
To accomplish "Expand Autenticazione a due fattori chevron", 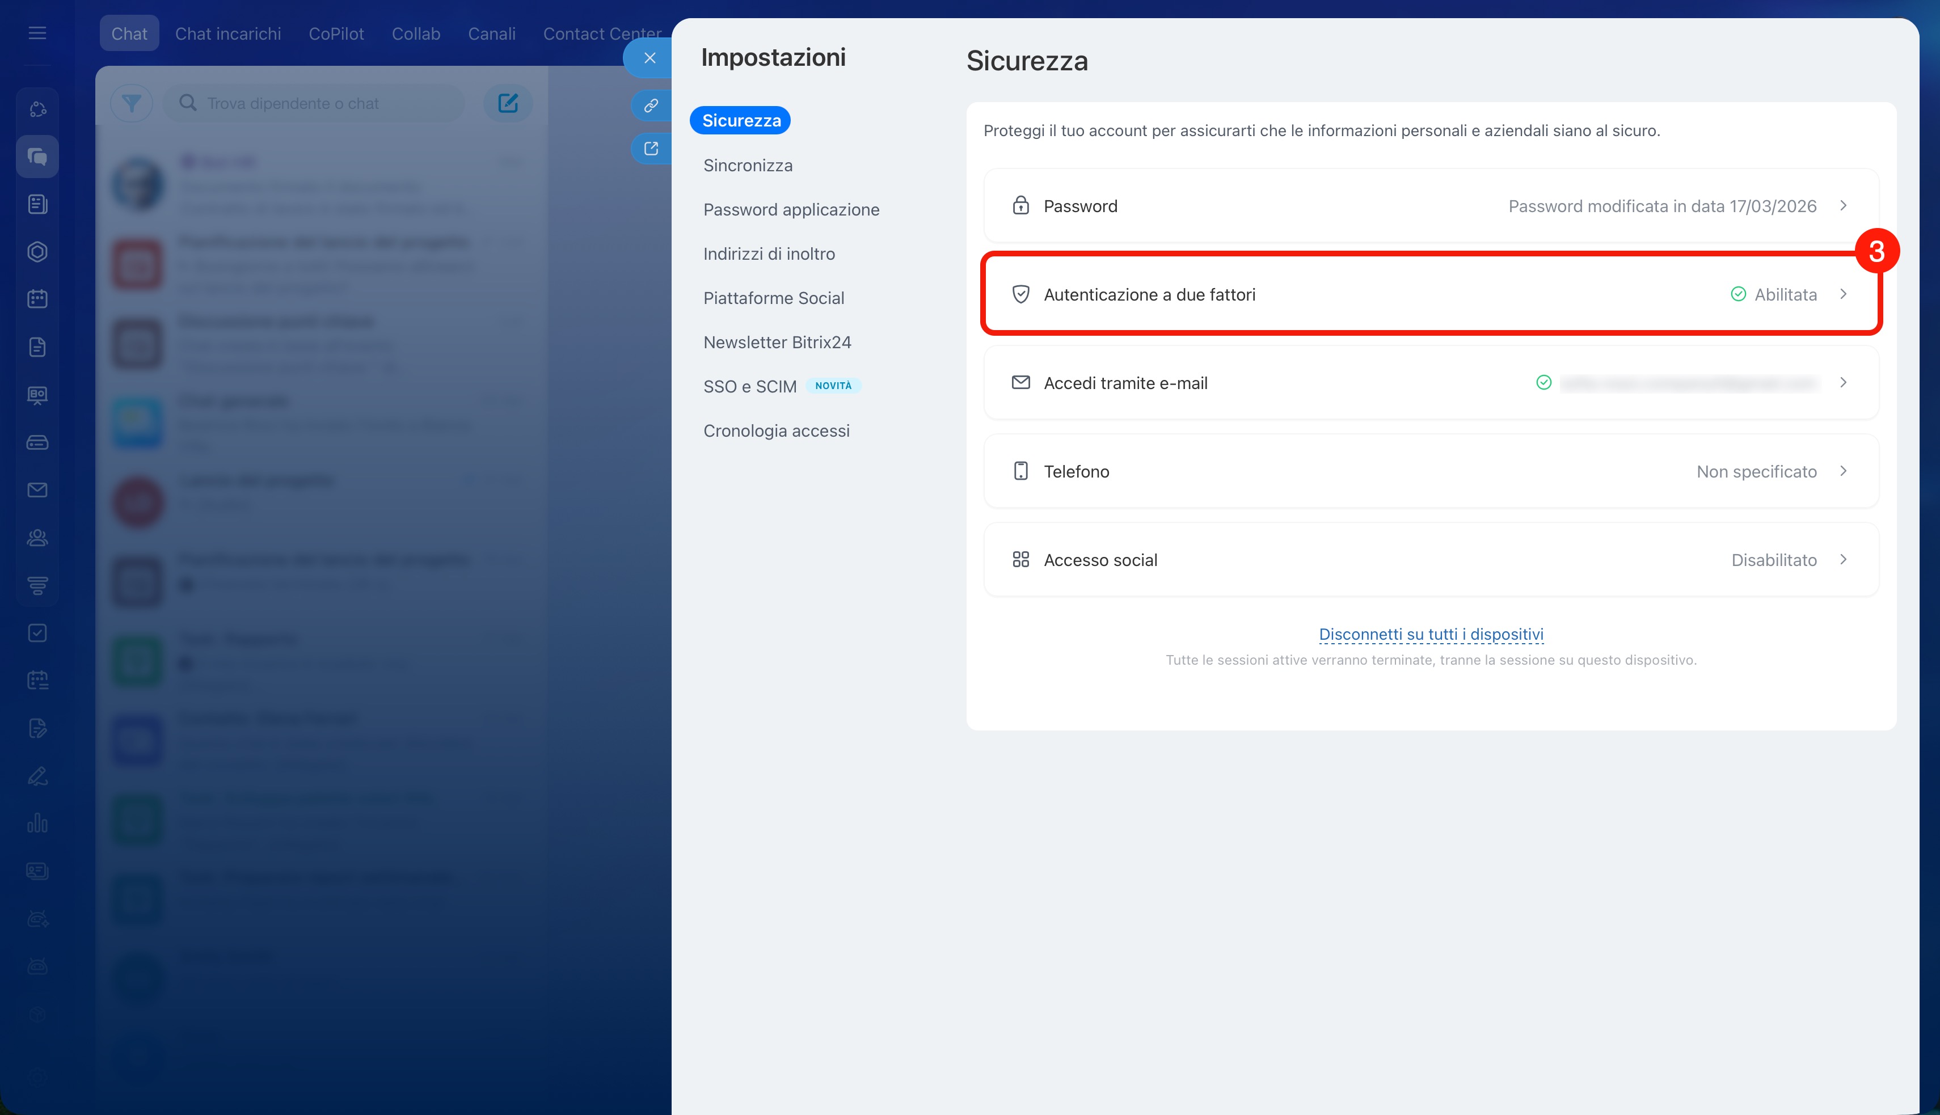I will (1843, 294).
